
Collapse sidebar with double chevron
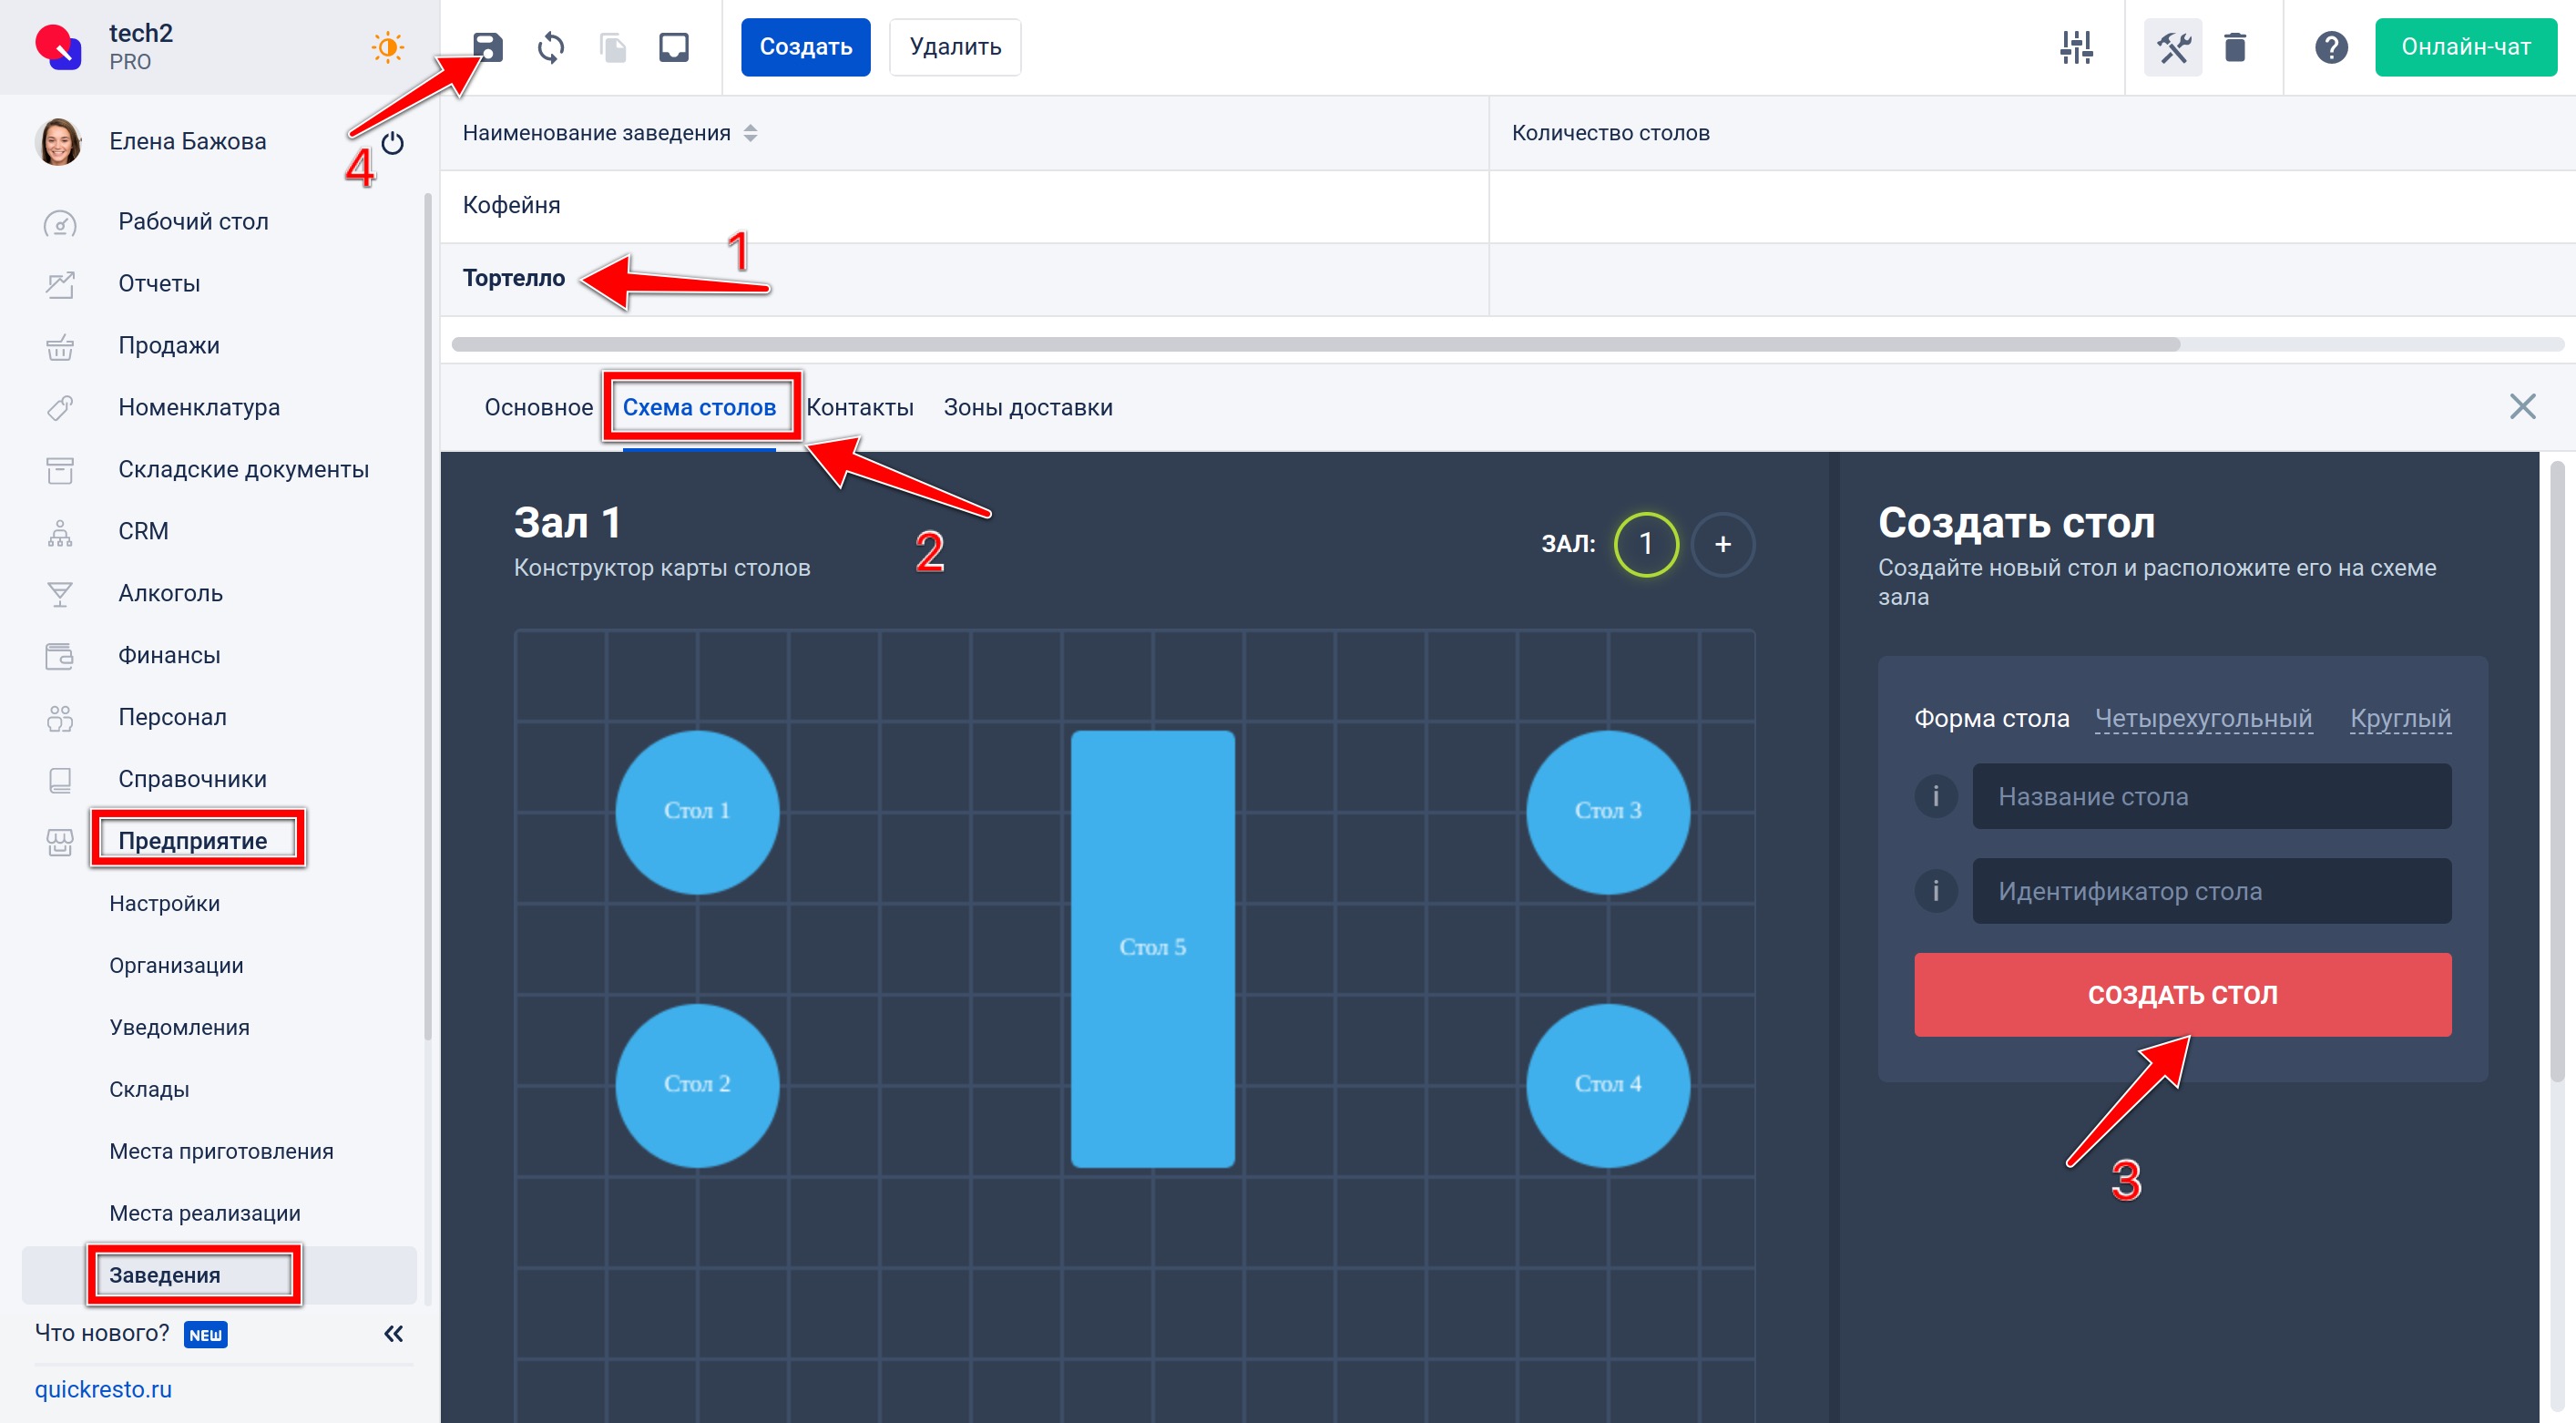393,1333
